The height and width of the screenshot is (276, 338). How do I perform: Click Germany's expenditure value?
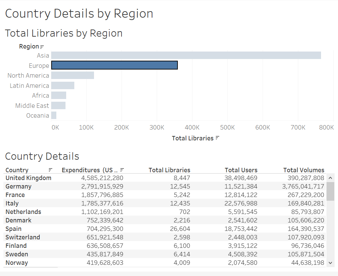[102, 186]
